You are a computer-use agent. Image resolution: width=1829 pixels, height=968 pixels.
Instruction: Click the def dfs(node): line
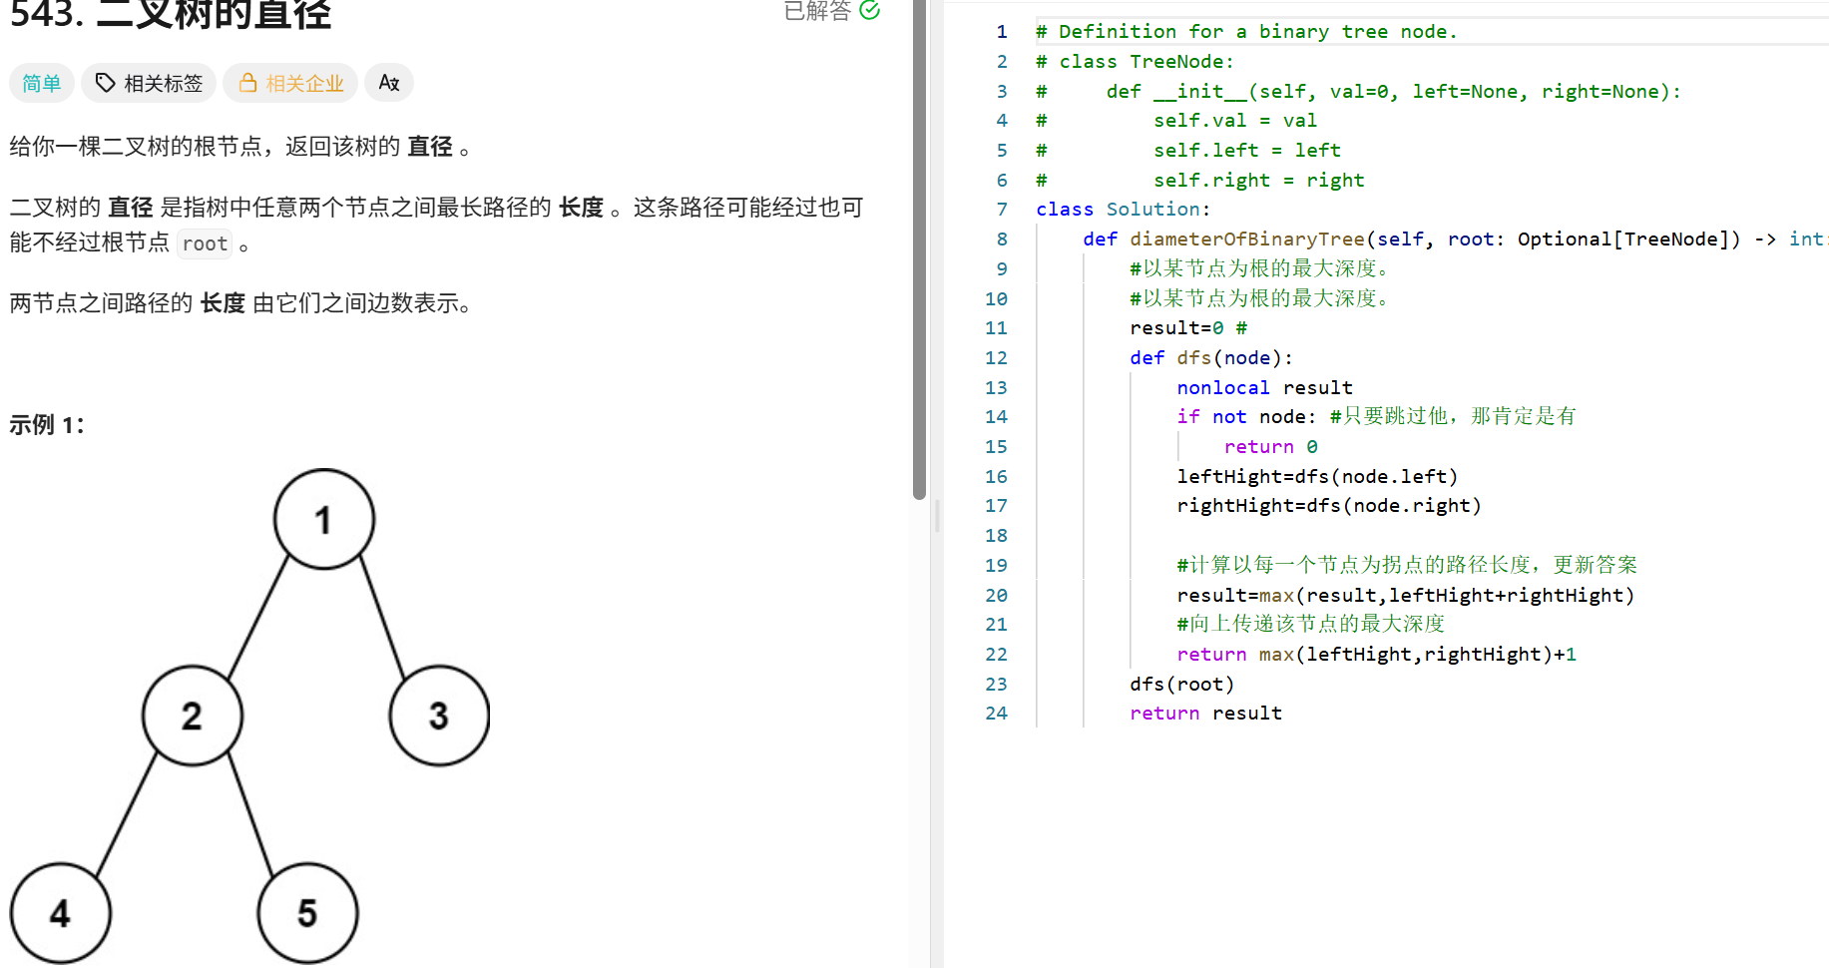click(1211, 358)
